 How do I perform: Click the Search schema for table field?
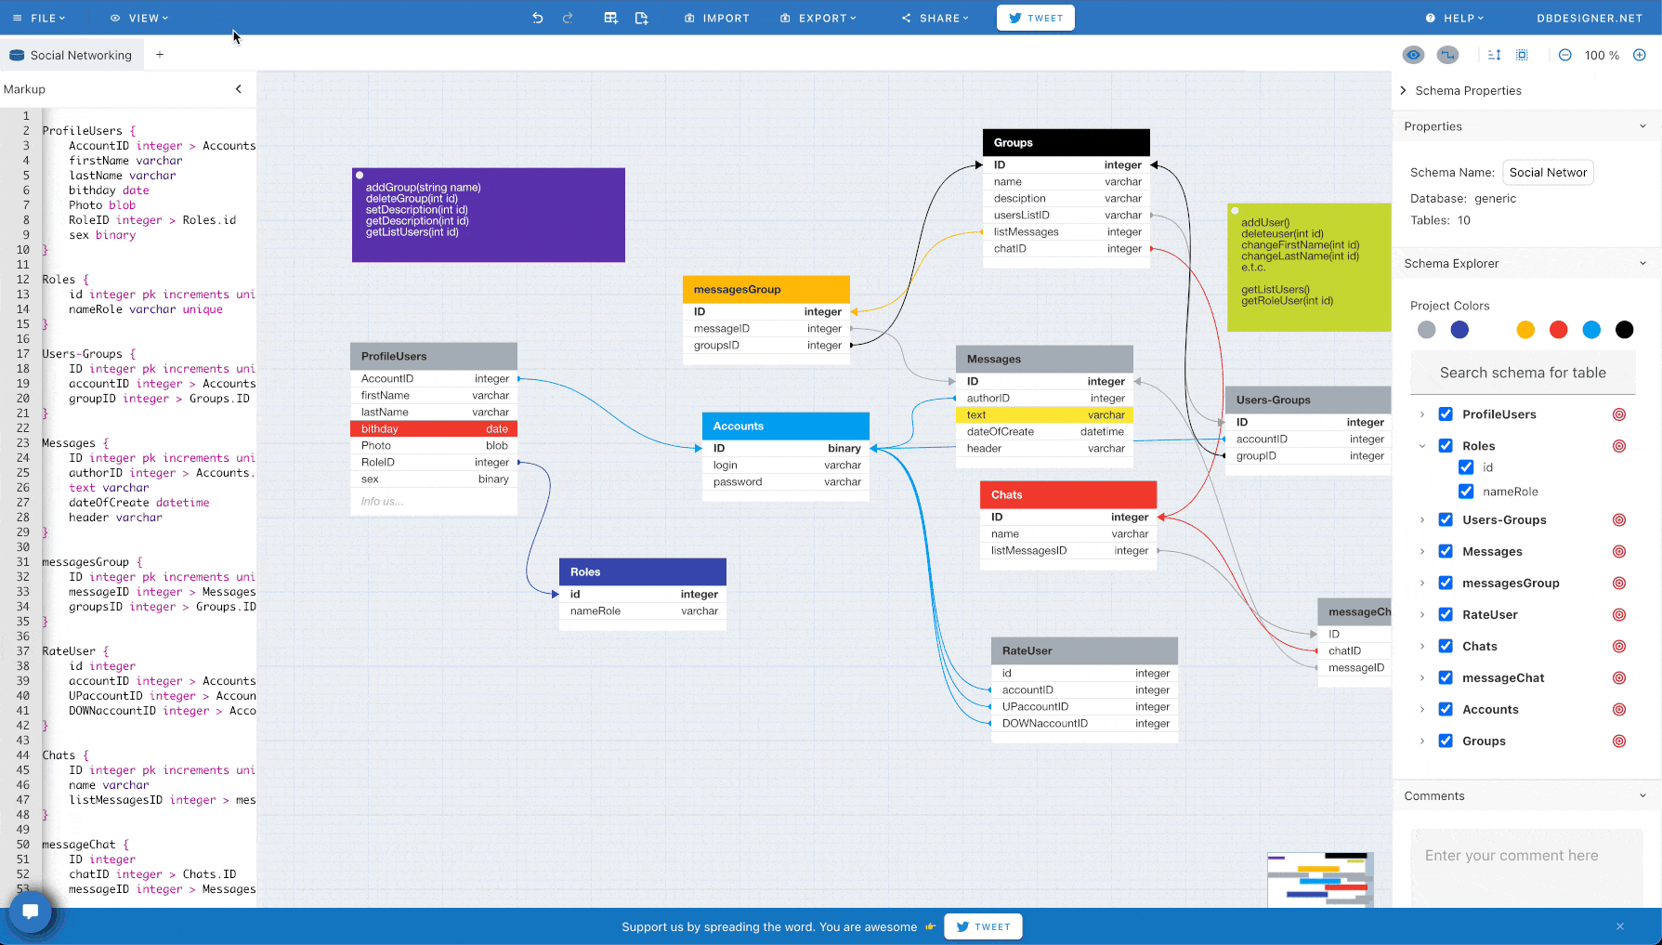point(1522,373)
